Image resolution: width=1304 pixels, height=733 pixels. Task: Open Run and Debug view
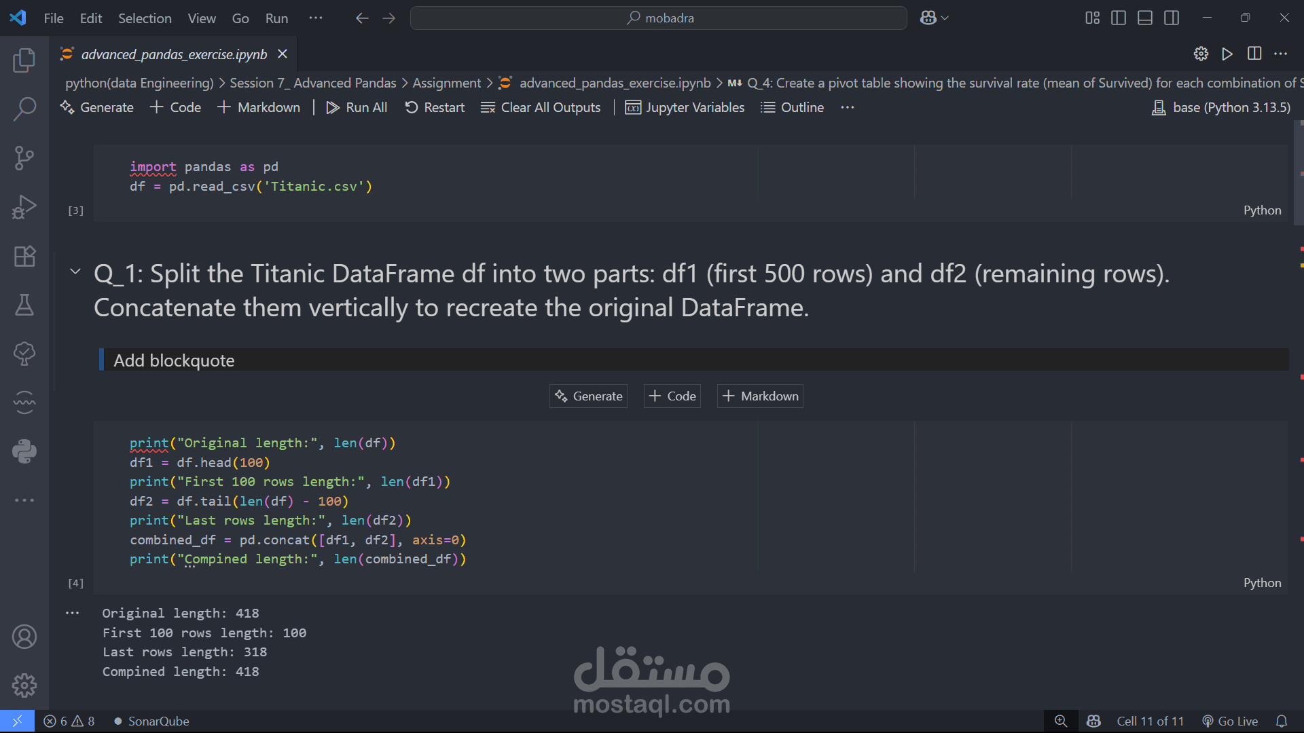[x=24, y=207]
